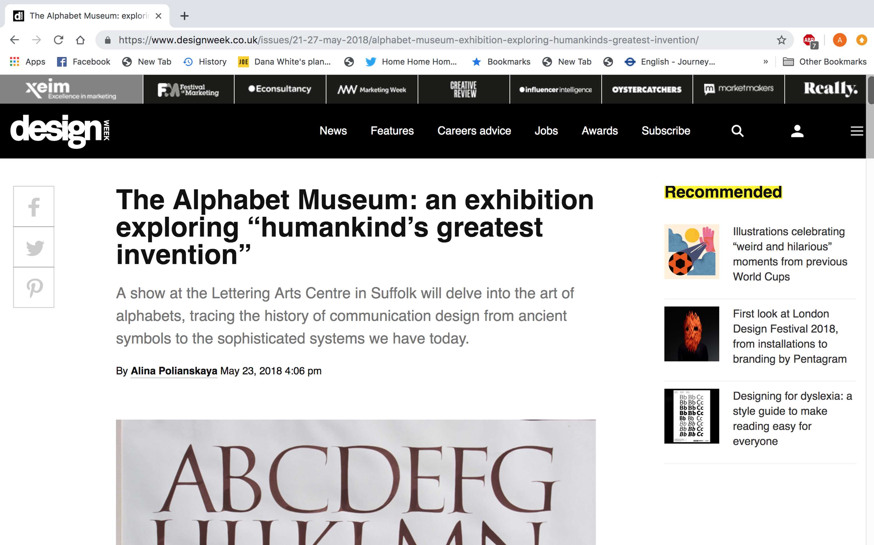Viewport: 874px width, 545px height.
Task: Visit the Marketing Week link
Action: point(372,89)
